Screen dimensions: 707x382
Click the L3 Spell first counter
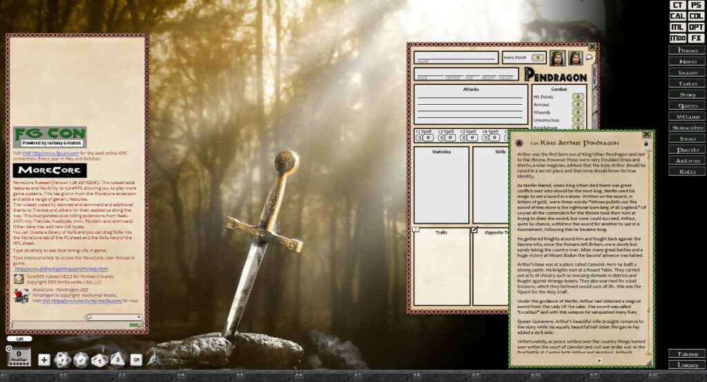pyautogui.click(x=463, y=137)
